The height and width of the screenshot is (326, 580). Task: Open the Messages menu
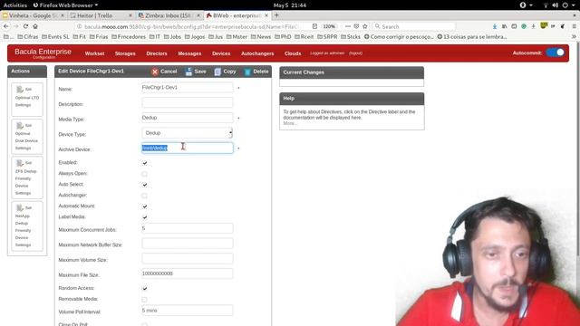189,53
